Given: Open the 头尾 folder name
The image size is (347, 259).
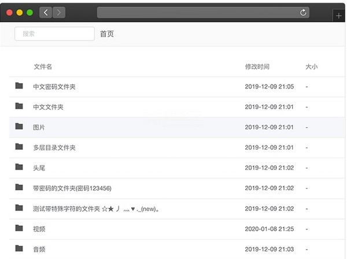Looking at the screenshot, I should pyautogui.click(x=39, y=168).
